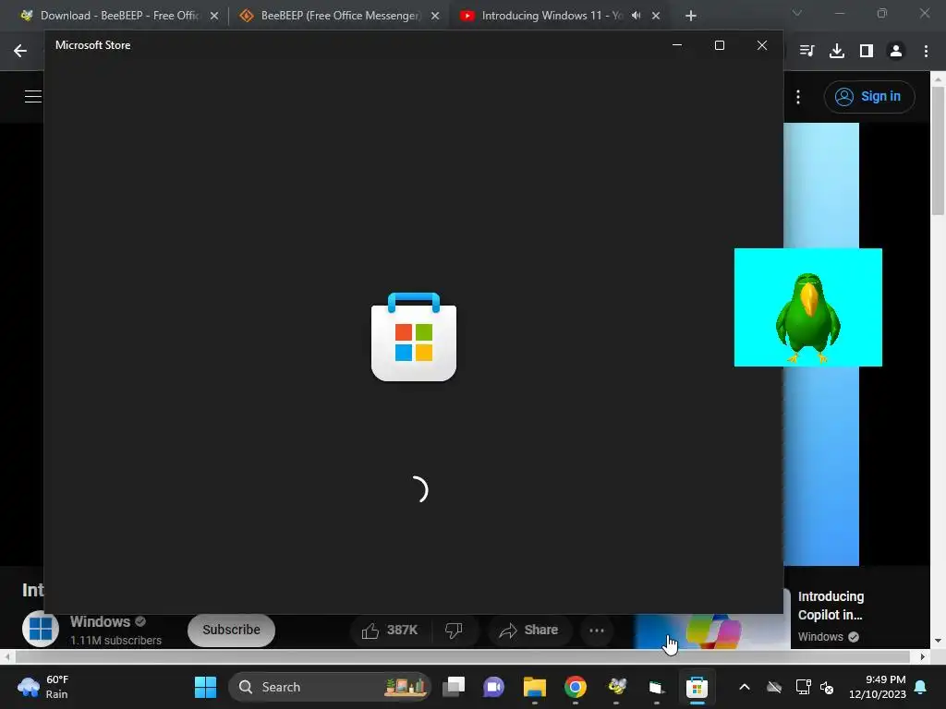Open the Windows channel avatar
The image size is (946, 709).
point(41,630)
